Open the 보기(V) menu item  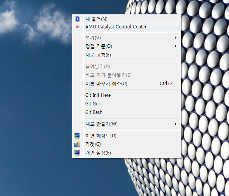(126, 38)
